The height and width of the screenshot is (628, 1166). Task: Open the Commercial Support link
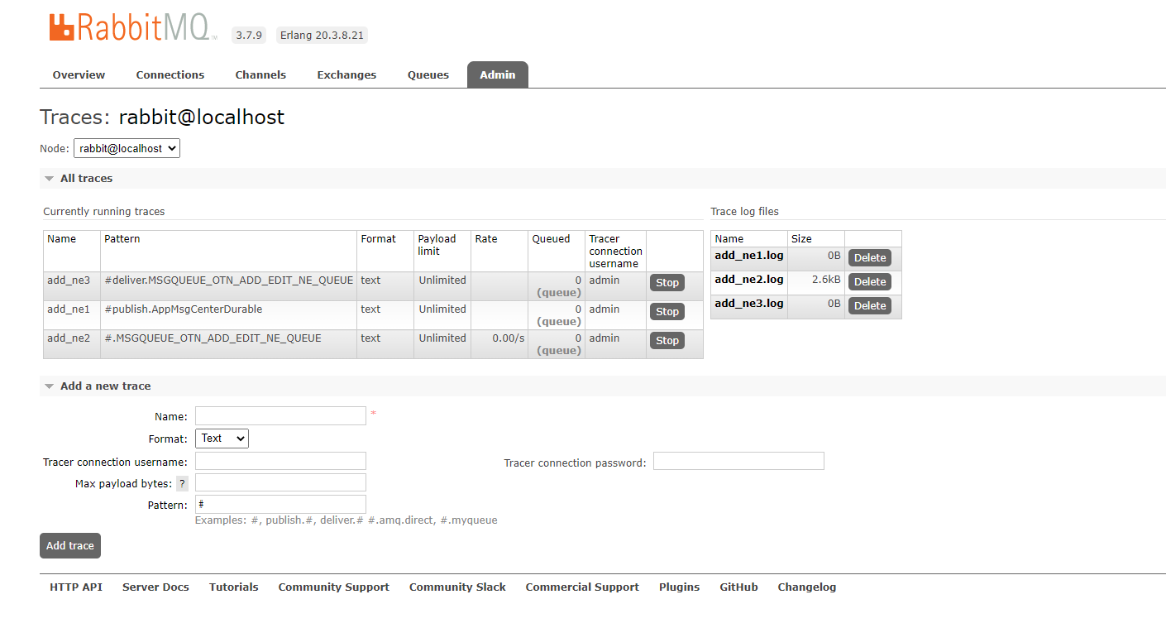[x=582, y=587]
